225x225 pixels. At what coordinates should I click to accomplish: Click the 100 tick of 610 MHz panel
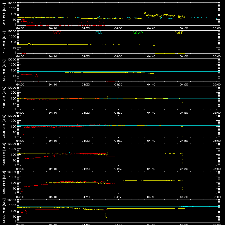tap(13, 70)
